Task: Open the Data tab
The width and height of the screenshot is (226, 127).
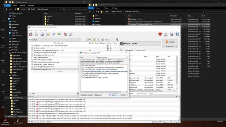Action: tap(121, 50)
